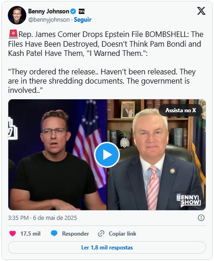Click the blue reply speech bubble icon
This screenshot has height=261, width=214.
[x=54, y=233]
